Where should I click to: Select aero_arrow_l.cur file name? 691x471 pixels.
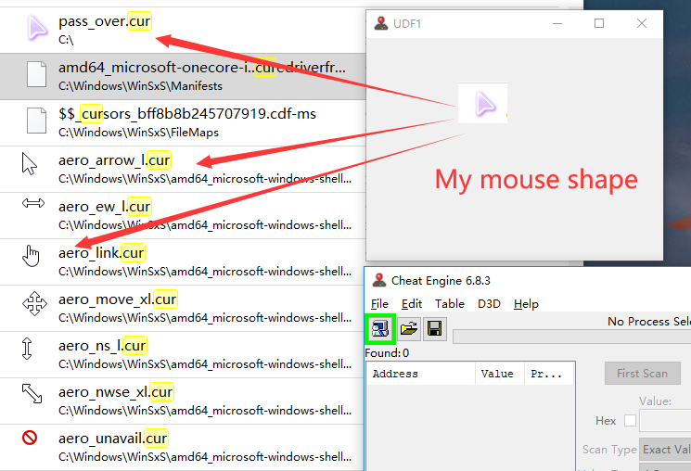tap(115, 160)
